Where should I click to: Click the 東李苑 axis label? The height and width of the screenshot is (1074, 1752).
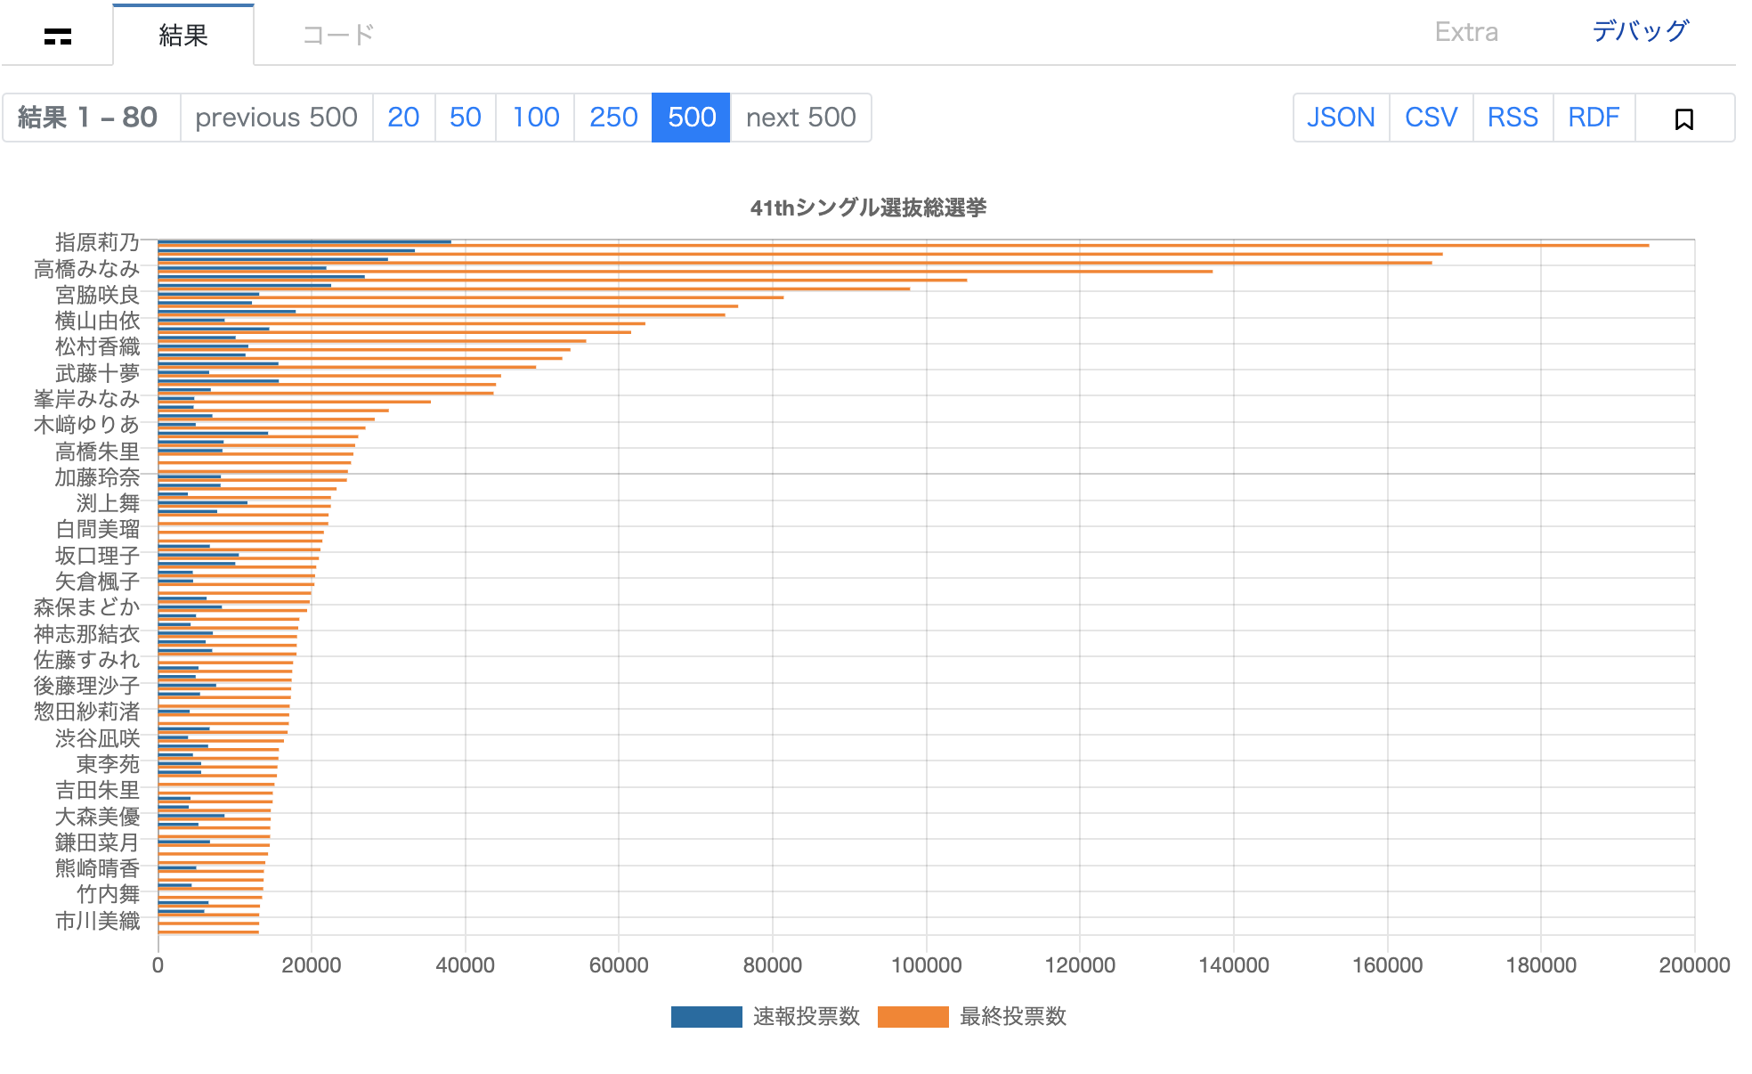(109, 764)
